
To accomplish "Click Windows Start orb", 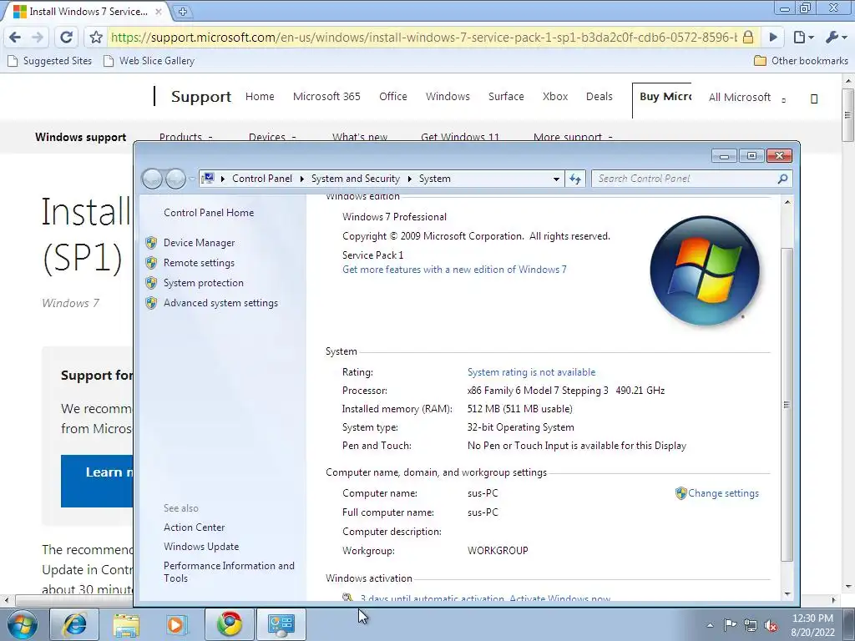I will (23, 624).
